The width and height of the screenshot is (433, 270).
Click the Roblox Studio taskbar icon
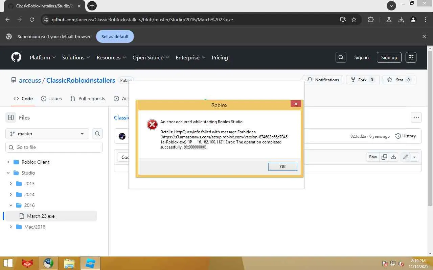click(90, 263)
